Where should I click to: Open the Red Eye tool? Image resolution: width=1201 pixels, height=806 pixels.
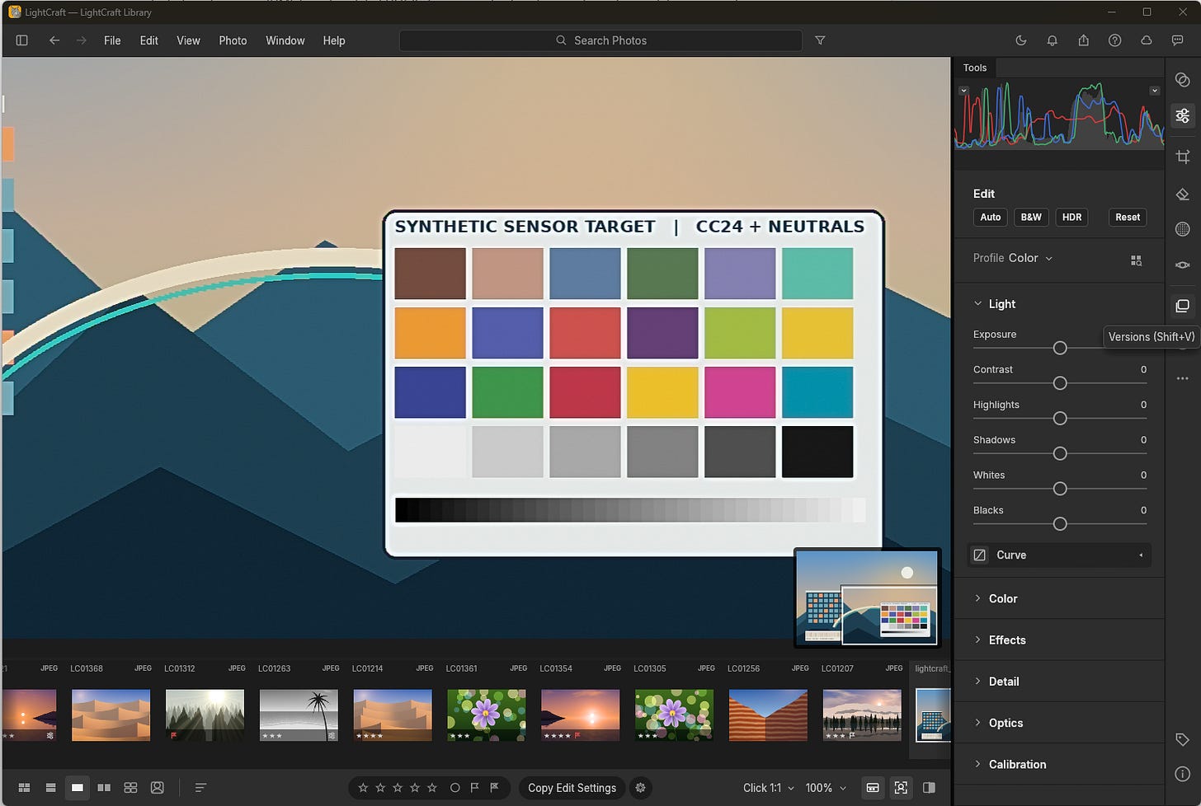1182,265
